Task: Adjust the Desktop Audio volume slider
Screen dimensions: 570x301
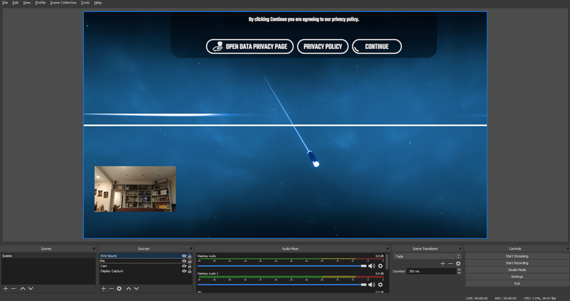Action: click(x=364, y=265)
